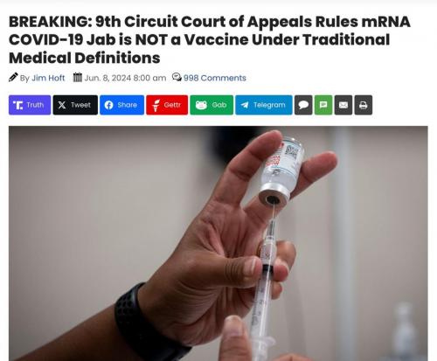Viewport: 437px width, 361px height.
Task: Share the article on Facebook
Action: (121, 105)
